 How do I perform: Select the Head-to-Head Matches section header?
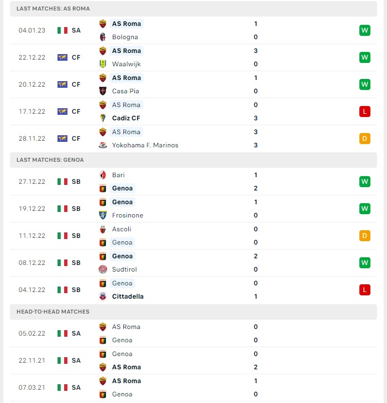point(193,312)
